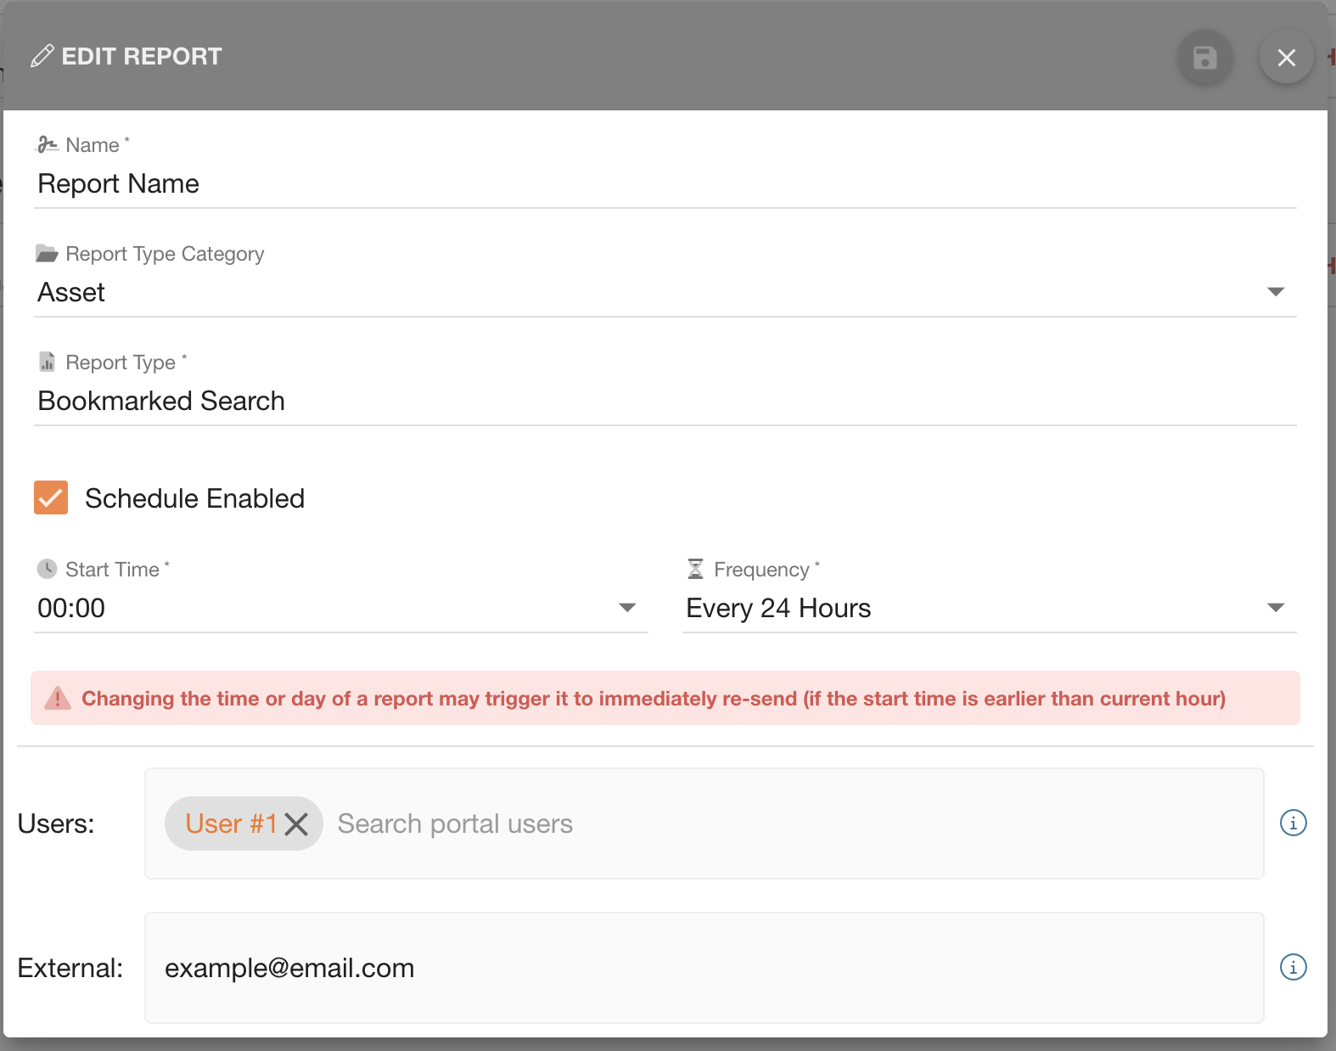Click the Search portal users input
The image size is (1336, 1051).
tap(764, 824)
